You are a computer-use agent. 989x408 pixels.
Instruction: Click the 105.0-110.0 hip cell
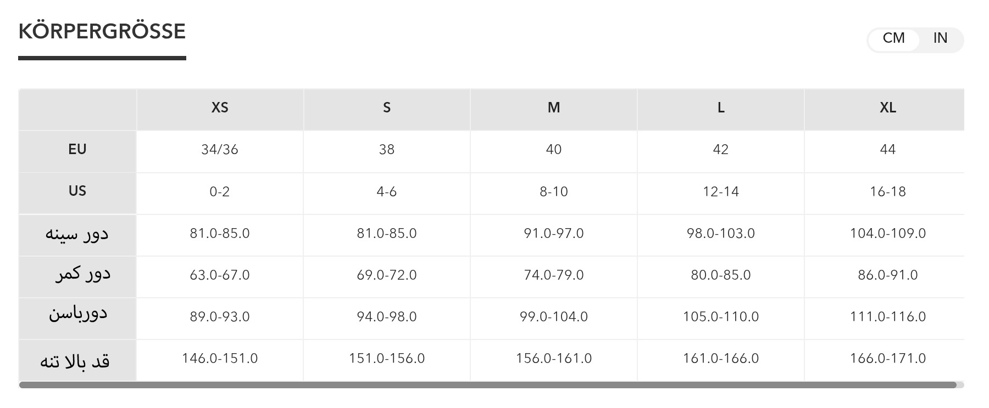(x=721, y=317)
